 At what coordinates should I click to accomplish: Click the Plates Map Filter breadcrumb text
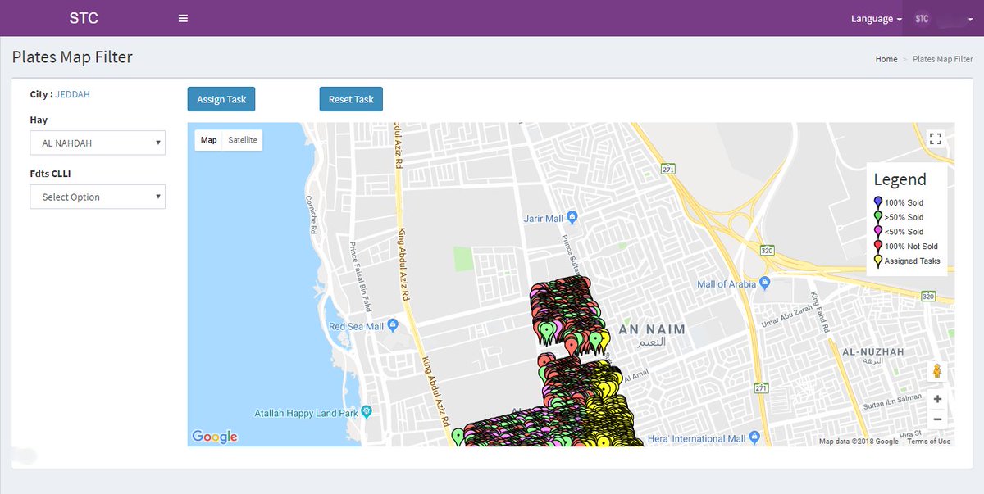pos(943,59)
